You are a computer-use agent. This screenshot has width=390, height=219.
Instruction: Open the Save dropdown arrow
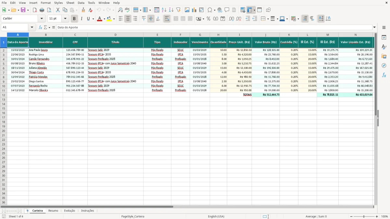28,10
